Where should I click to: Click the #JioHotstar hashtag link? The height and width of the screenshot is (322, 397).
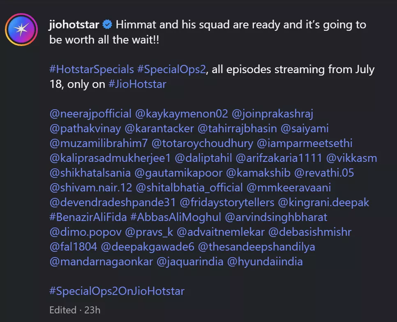(x=137, y=84)
